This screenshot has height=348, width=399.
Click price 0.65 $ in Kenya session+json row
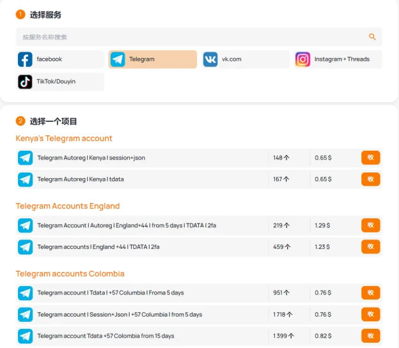pyautogui.click(x=323, y=158)
